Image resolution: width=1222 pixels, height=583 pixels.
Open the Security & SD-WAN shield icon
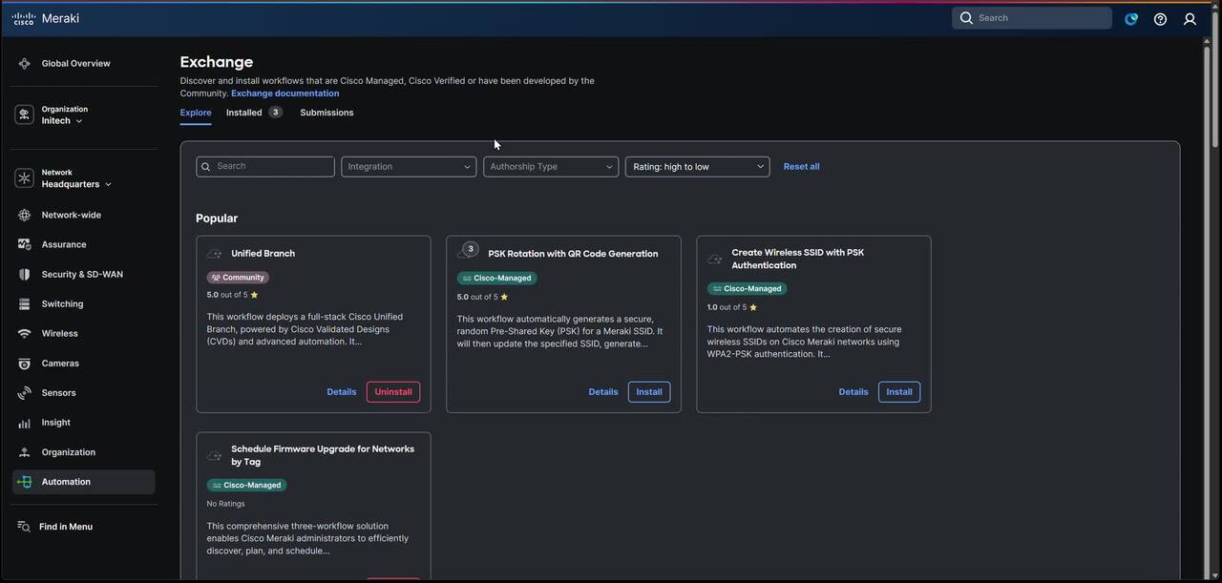click(x=24, y=275)
